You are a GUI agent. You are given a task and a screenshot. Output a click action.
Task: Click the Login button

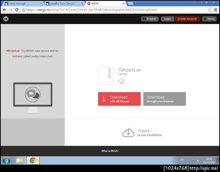click(x=168, y=19)
